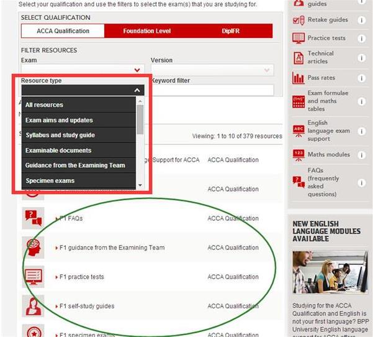
Task: Select the ACCA Qualification tab
Action: point(63,31)
